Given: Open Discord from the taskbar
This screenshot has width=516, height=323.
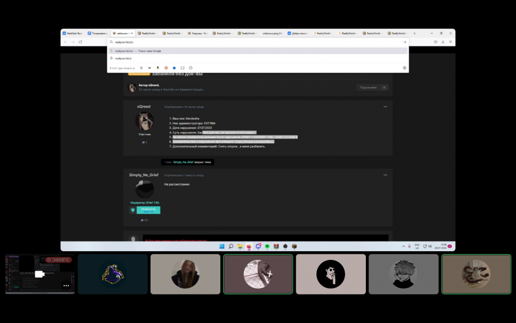Looking at the screenshot, I should click(259, 246).
